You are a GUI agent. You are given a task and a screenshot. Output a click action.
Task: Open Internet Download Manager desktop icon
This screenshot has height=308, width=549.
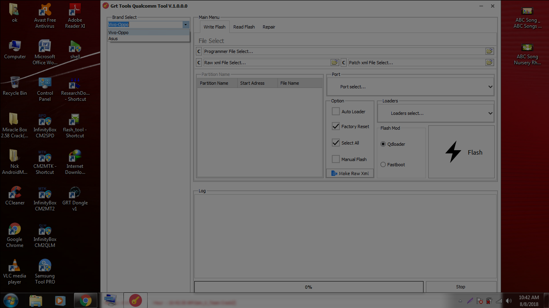pyautogui.click(x=75, y=161)
